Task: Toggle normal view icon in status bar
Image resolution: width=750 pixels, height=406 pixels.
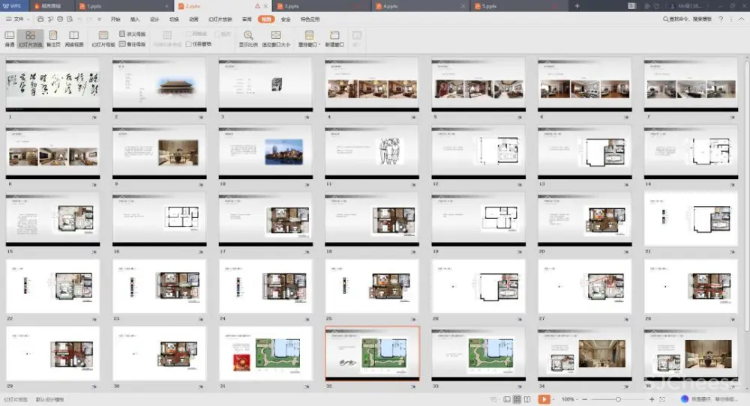Action: pos(507,399)
